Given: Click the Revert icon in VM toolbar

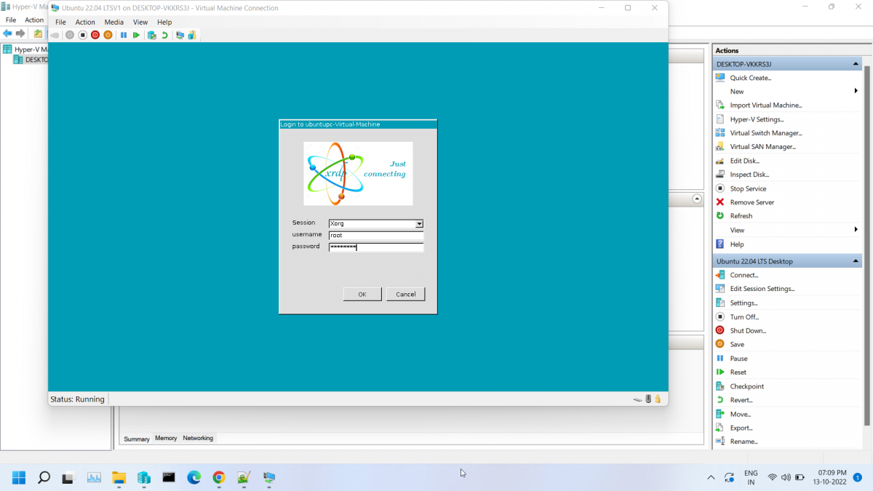Looking at the screenshot, I should (x=164, y=35).
